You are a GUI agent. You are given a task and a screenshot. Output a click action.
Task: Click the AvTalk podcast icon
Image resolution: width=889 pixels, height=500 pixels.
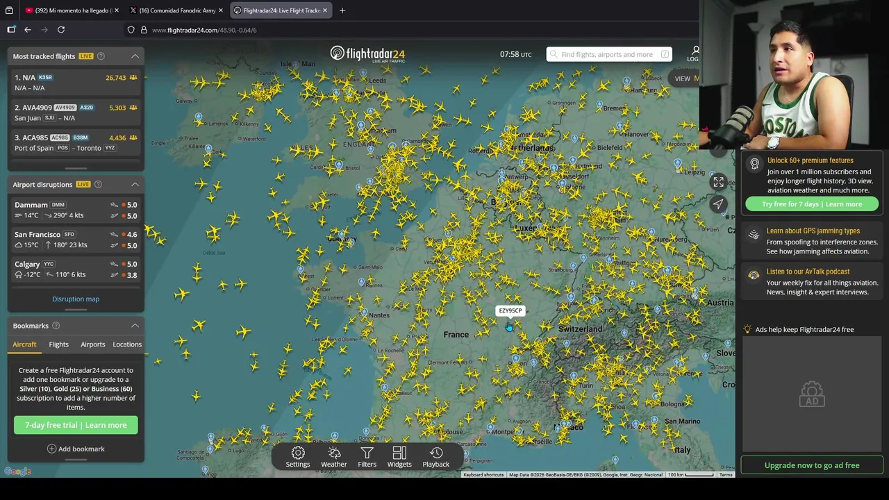coord(754,276)
